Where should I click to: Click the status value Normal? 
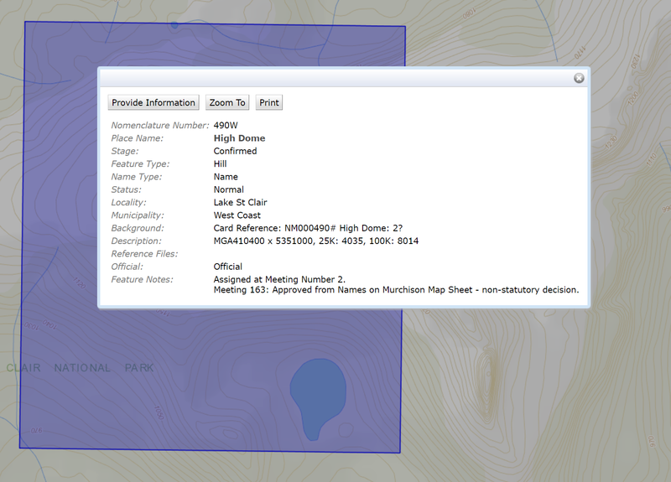click(x=228, y=189)
